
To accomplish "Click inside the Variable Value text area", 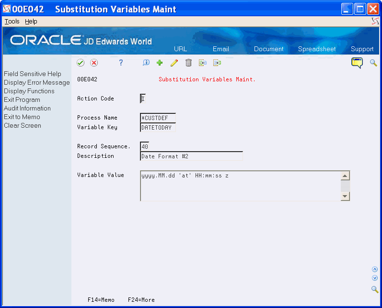I will pyautogui.click(x=240, y=186).
